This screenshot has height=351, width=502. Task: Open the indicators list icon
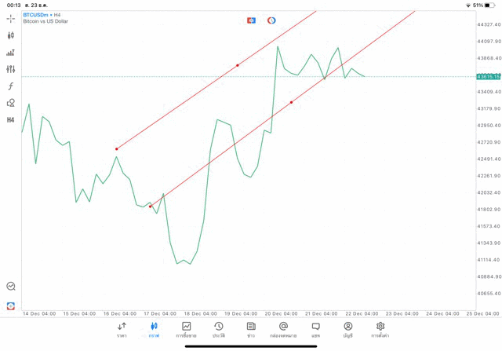11,53
